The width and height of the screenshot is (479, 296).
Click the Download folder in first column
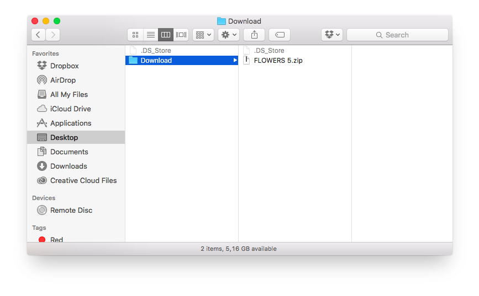point(156,61)
